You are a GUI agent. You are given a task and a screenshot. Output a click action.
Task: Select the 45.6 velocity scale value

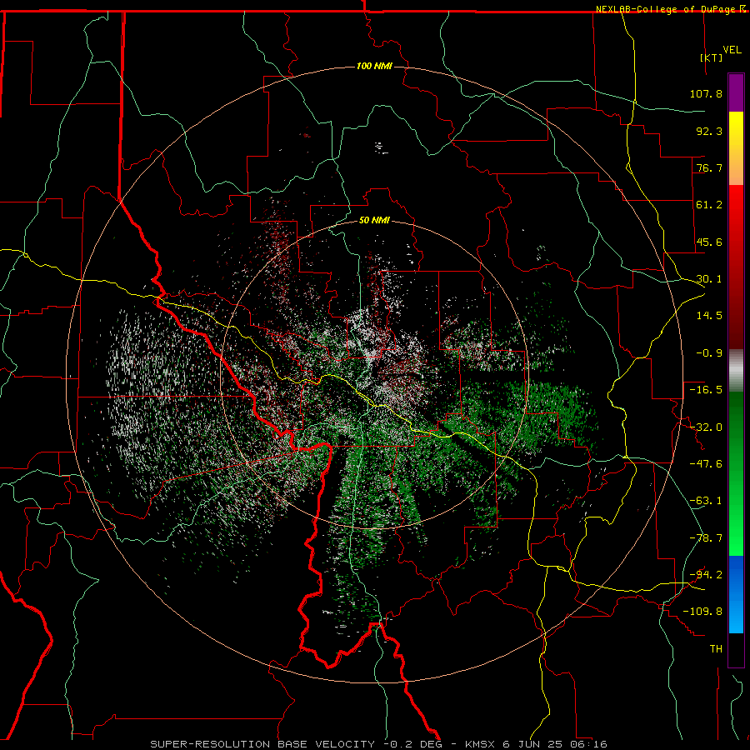[x=709, y=242]
